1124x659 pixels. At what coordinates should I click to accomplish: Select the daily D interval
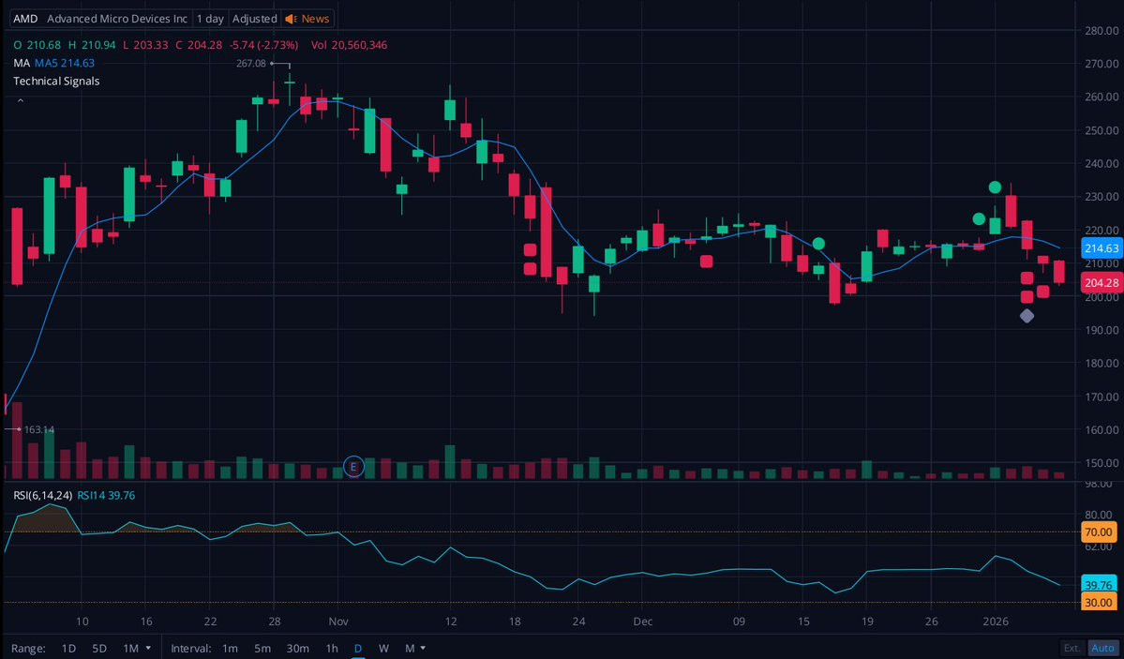358,649
